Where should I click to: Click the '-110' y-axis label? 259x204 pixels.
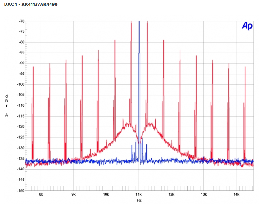click(x=21, y=105)
